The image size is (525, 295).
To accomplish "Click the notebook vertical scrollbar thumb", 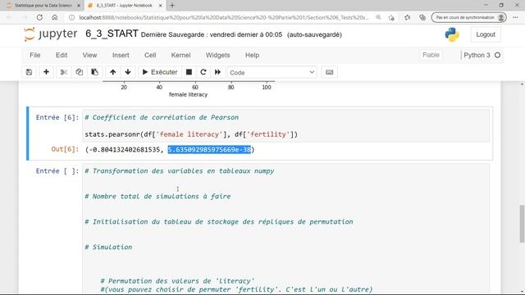I will pyautogui.click(x=522, y=224).
